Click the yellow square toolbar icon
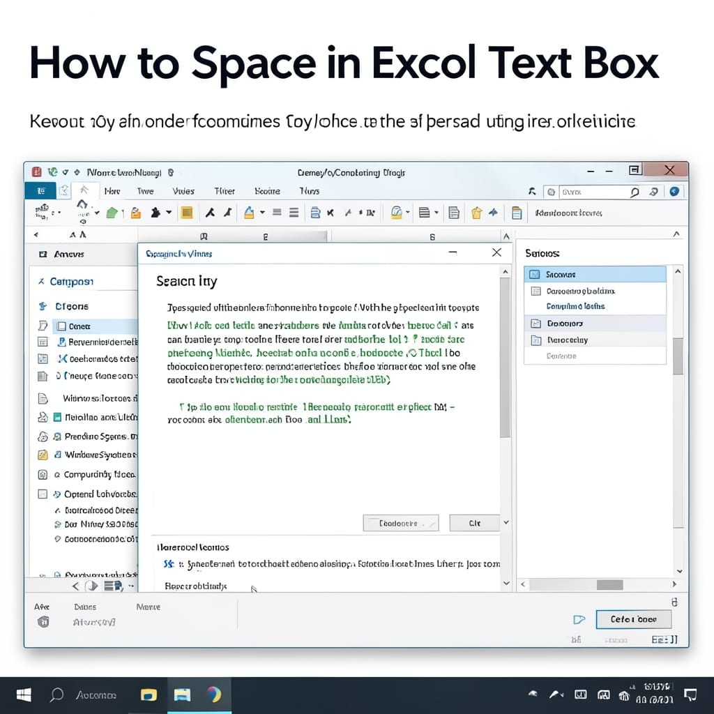The image size is (714, 714). click(x=187, y=213)
